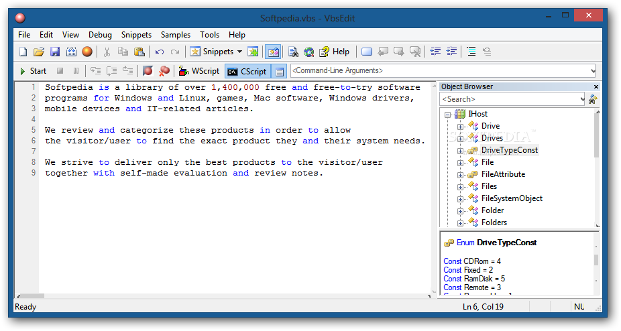Open the Edit menu
This screenshot has height=331, width=621.
pyautogui.click(x=46, y=35)
